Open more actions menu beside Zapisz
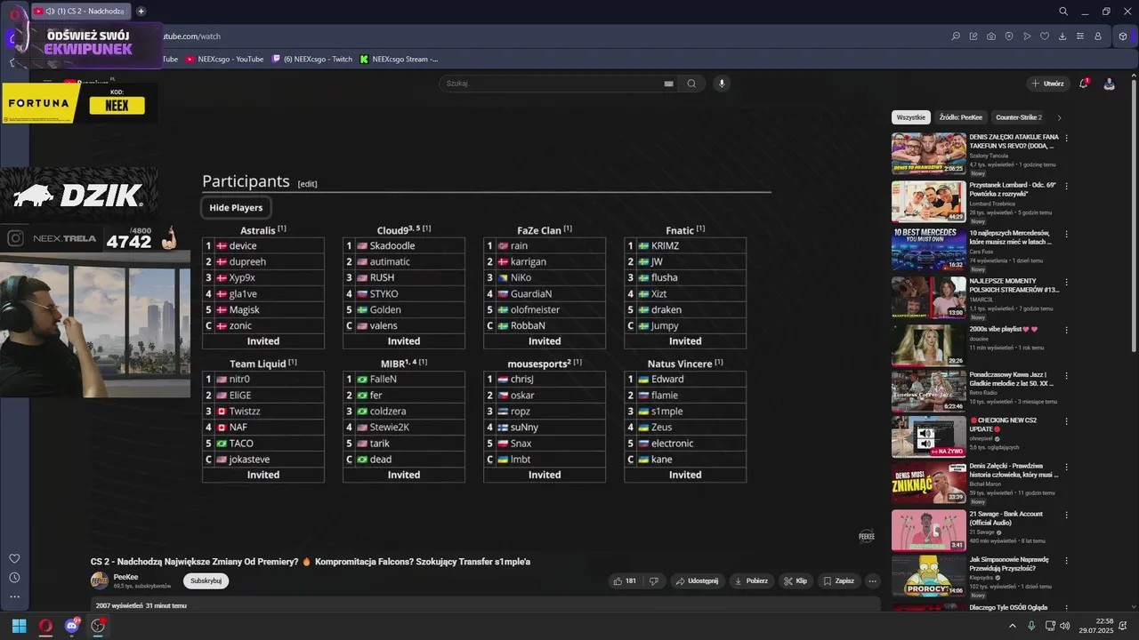 click(x=872, y=581)
